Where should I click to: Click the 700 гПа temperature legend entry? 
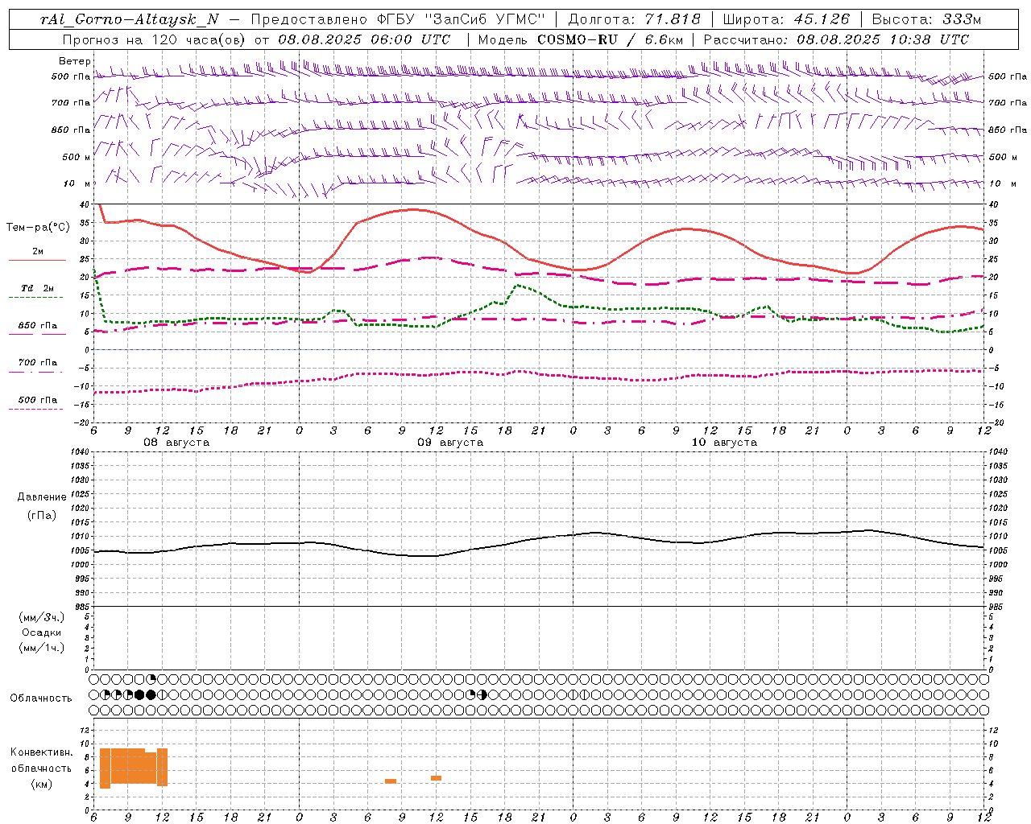tap(38, 363)
